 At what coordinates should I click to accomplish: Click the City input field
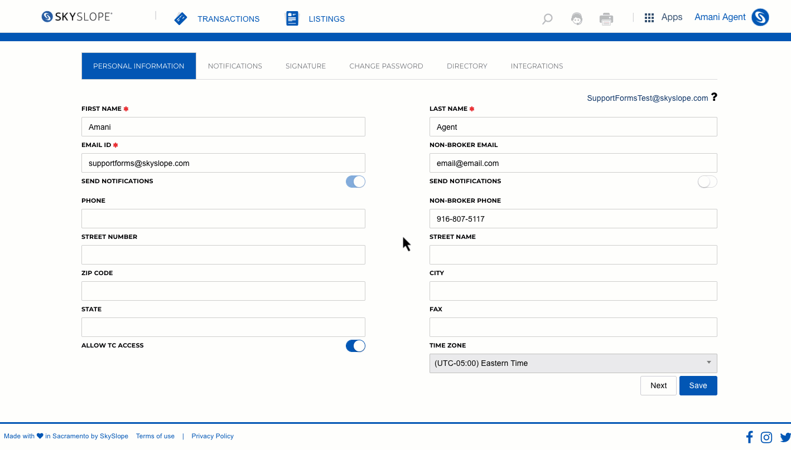click(x=573, y=291)
